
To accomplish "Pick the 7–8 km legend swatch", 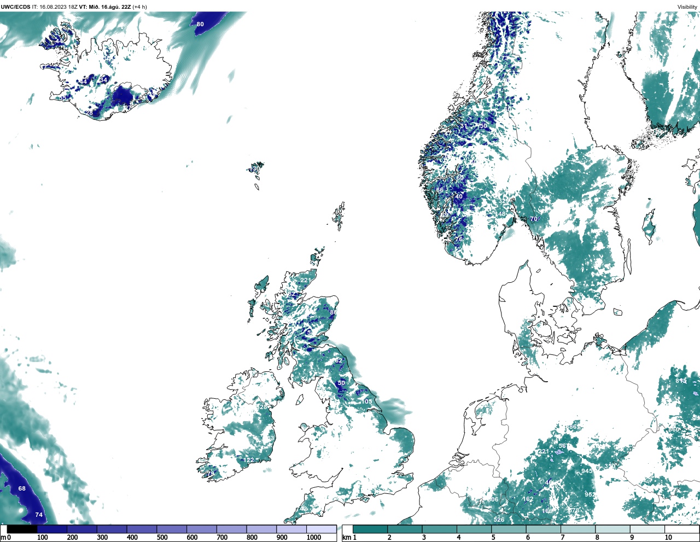I will click(577, 529).
